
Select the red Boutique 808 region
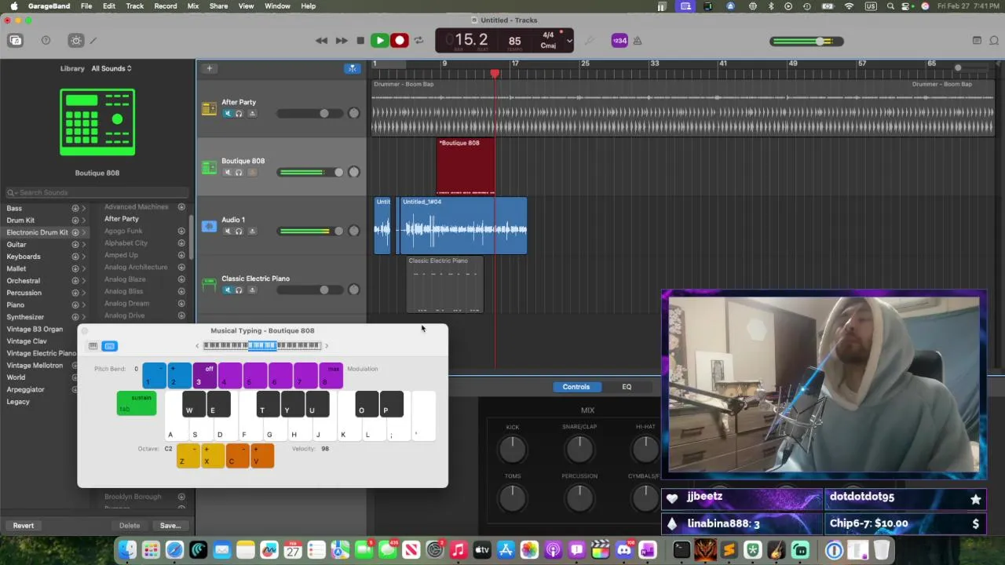(x=466, y=166)
